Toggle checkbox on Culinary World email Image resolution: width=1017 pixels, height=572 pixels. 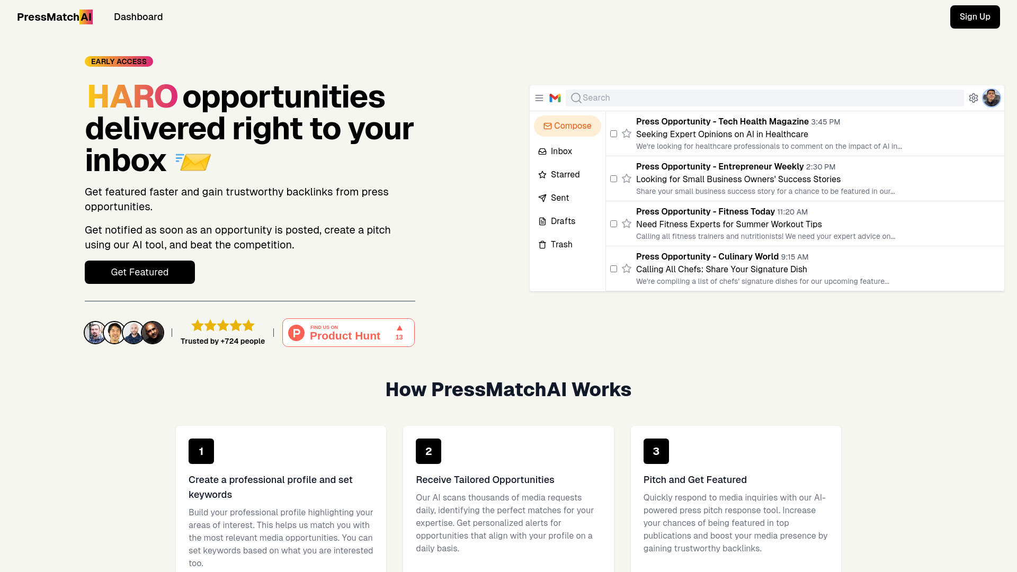point(614,268)
